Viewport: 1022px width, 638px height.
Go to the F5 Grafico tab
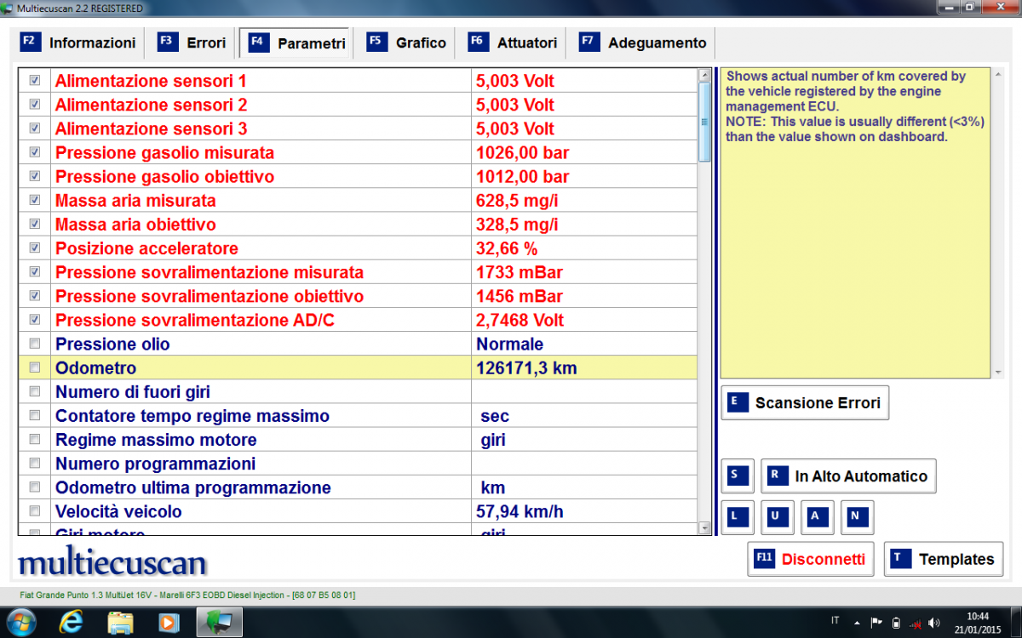point(406,43)
